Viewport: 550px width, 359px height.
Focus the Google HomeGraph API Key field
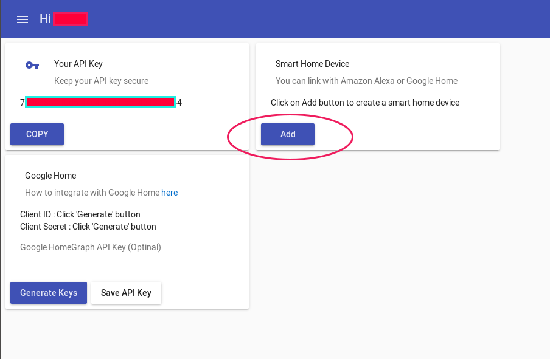point(127,247)
